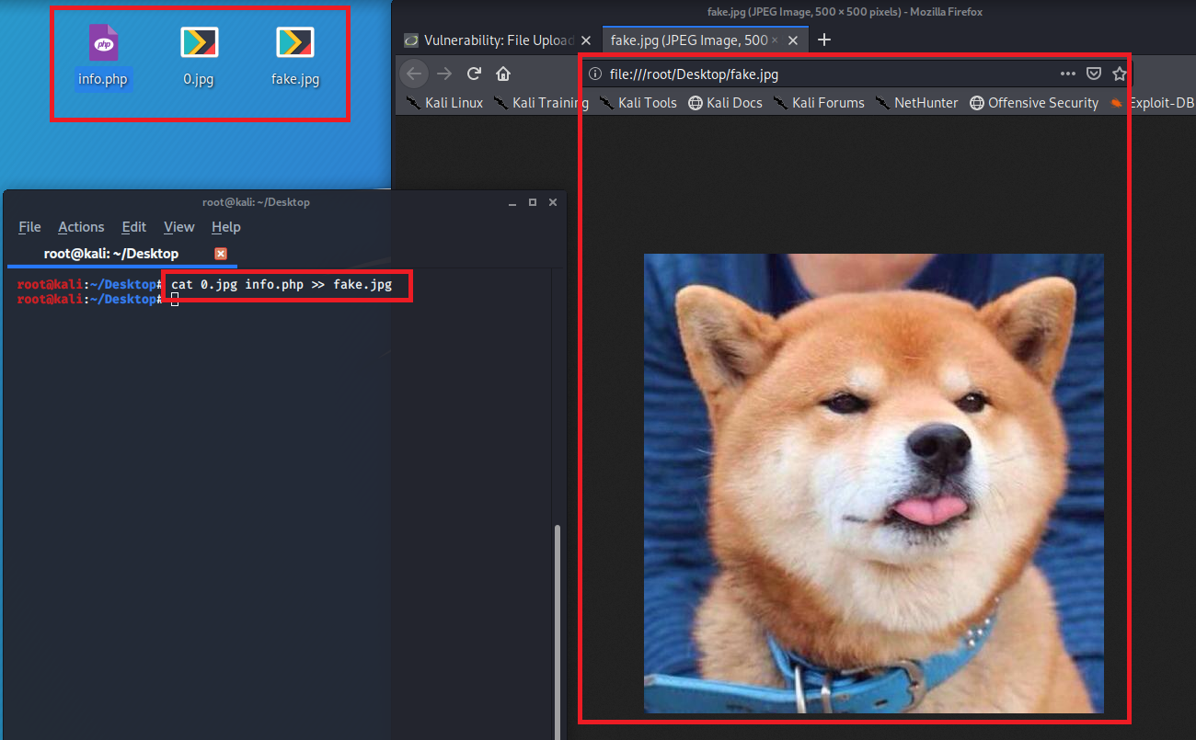Screen dimensions: 1196x740
Task: Close the root@kali terminal tab
Action: coord(221,254)
